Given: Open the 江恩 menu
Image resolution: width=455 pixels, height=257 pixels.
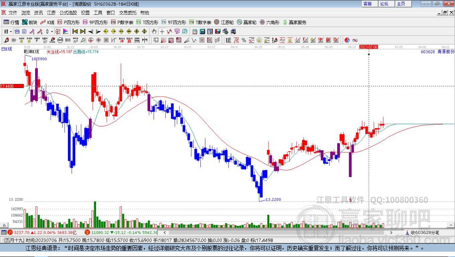Looking at the screenshot, I should click(x=51, y=12).
